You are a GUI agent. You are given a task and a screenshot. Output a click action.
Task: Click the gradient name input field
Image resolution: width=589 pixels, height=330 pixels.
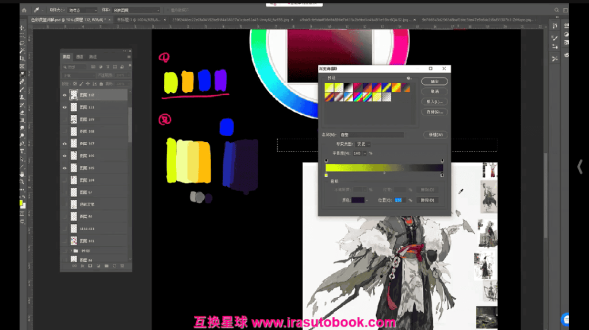tap(372, 135)
